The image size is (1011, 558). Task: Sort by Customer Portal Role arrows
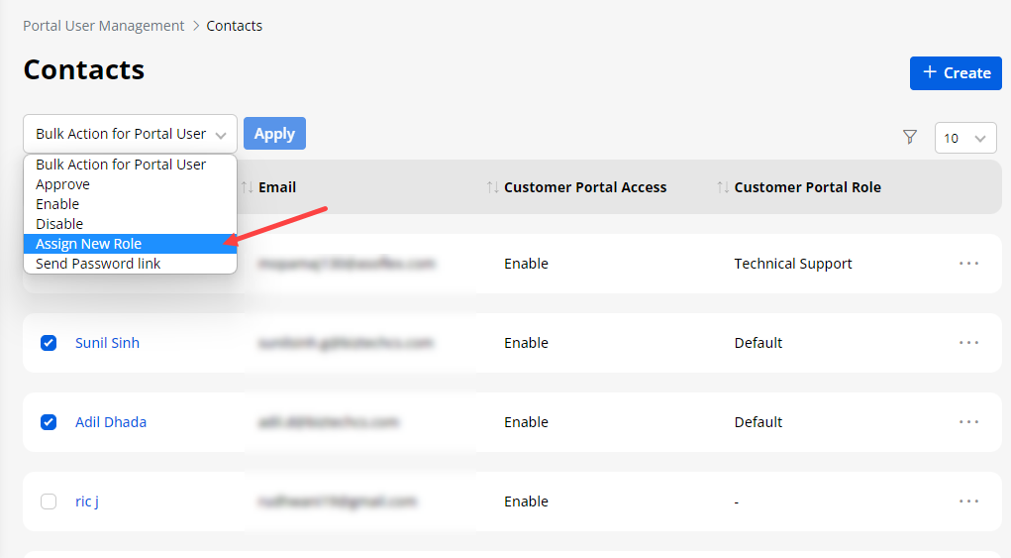tap(722, 187)
